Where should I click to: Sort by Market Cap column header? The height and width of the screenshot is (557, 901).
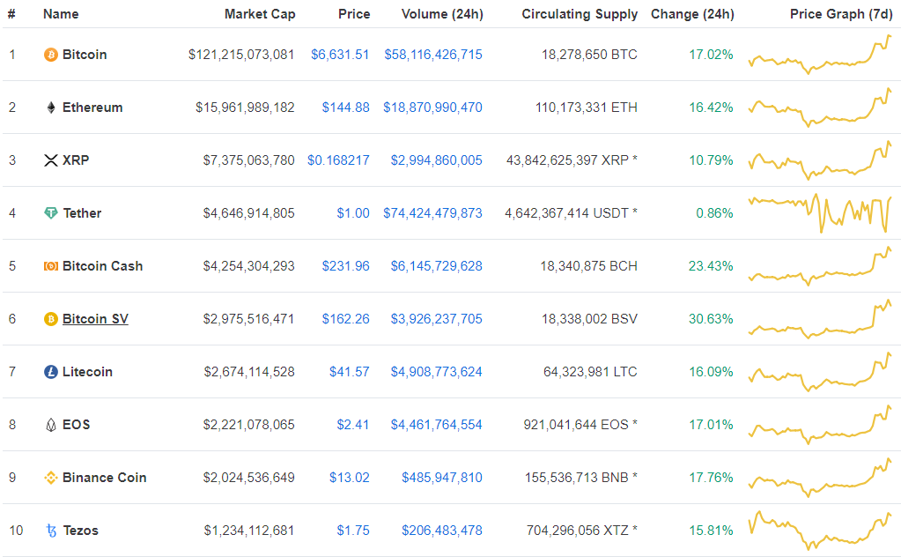coord(260,14)
